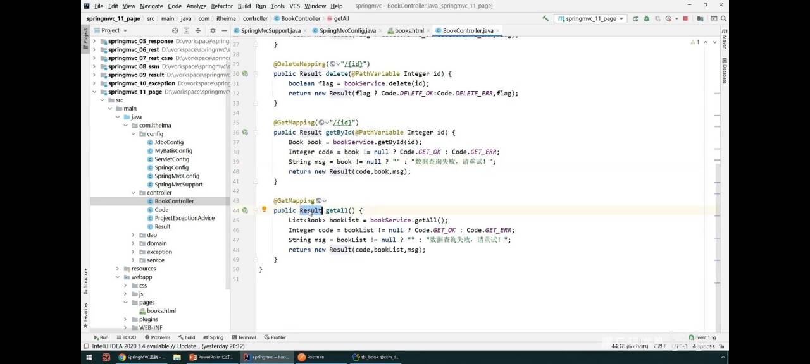Click Select Opened File target icon
Screen dimensions: 810x364
pyautogui.click(x=175, y=30)
